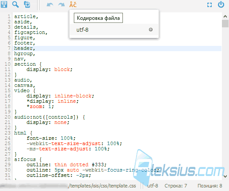Image resolution: width=229 pixels, height=191 pixels.
Task: Click line number 23 in gutter
Action: click(8, 133)
